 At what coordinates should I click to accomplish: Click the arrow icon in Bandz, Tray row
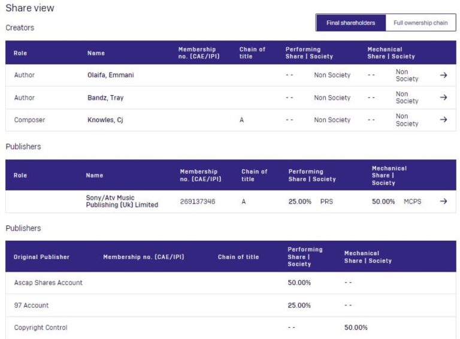pos(443,98)
